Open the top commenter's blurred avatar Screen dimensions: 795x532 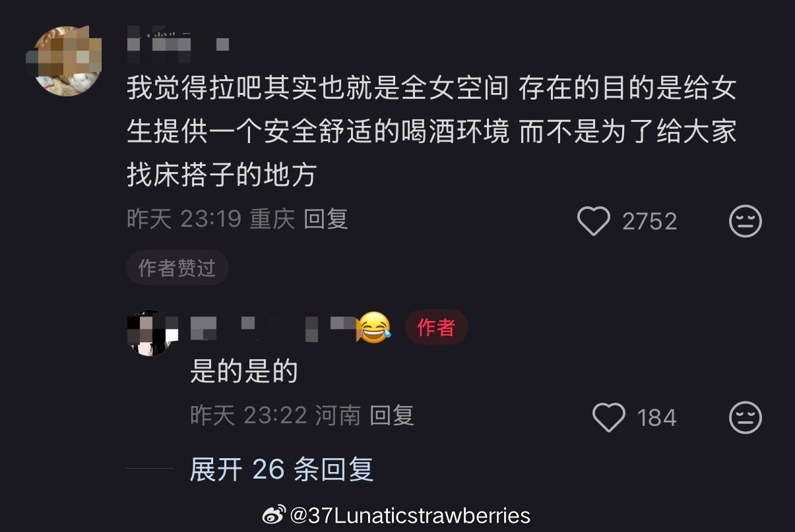[x=67, y=61]
